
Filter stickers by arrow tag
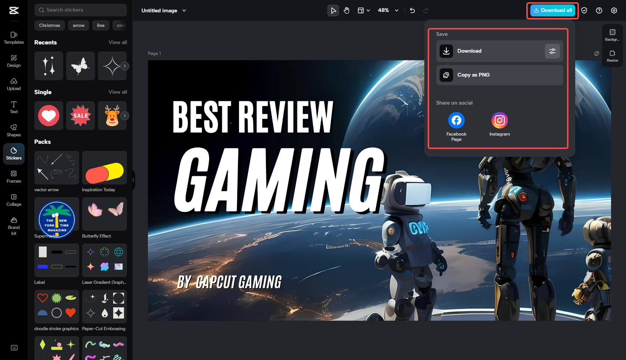coord(78,25)
